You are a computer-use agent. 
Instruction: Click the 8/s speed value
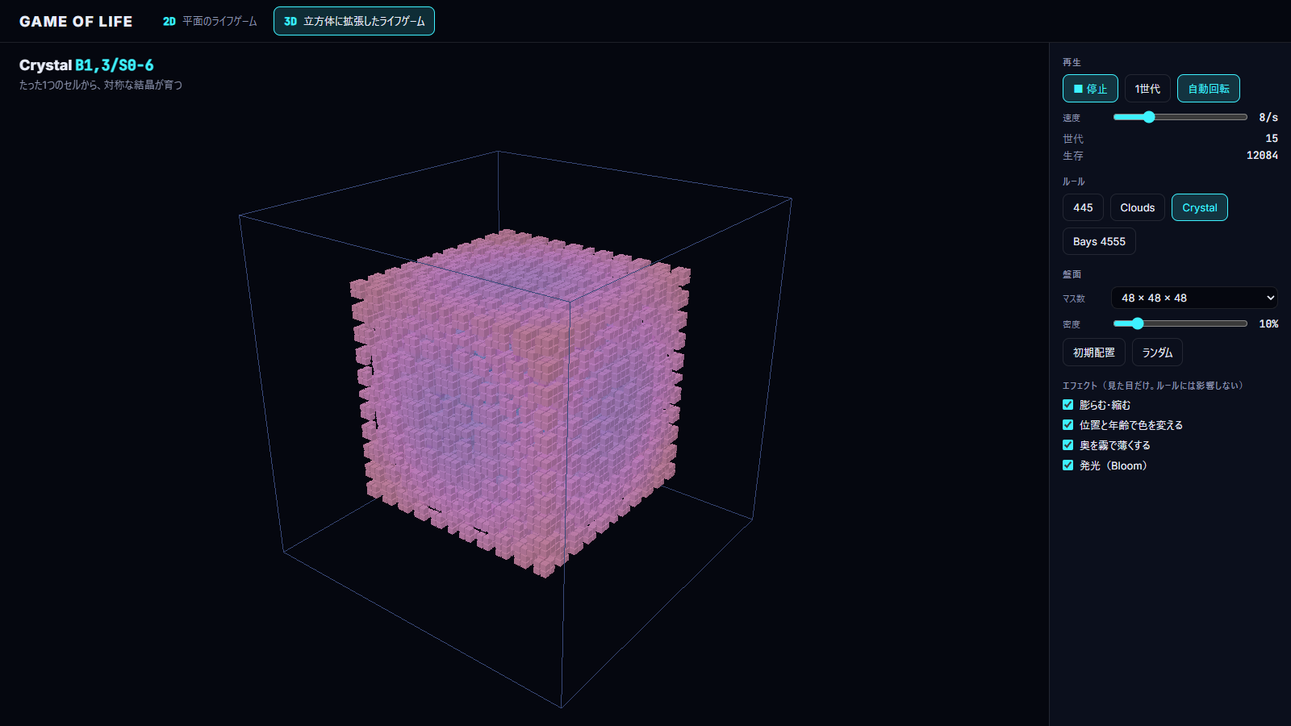pyautogui.click(x=1268, y=117)
